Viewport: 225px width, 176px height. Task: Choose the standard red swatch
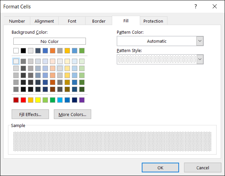pos(23,100)
